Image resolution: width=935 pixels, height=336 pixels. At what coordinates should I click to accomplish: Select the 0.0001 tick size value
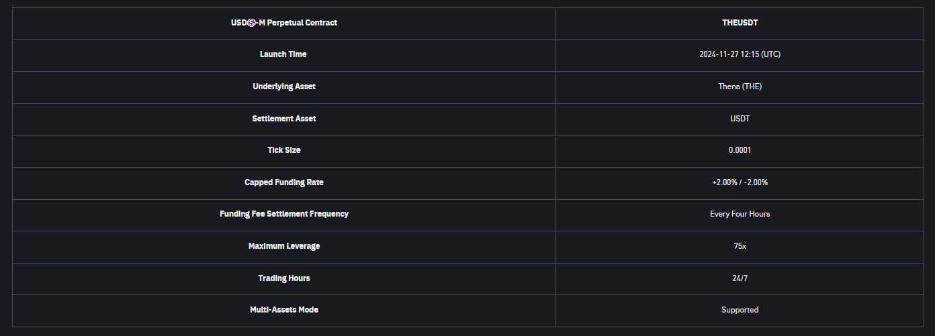pos(740,150)
